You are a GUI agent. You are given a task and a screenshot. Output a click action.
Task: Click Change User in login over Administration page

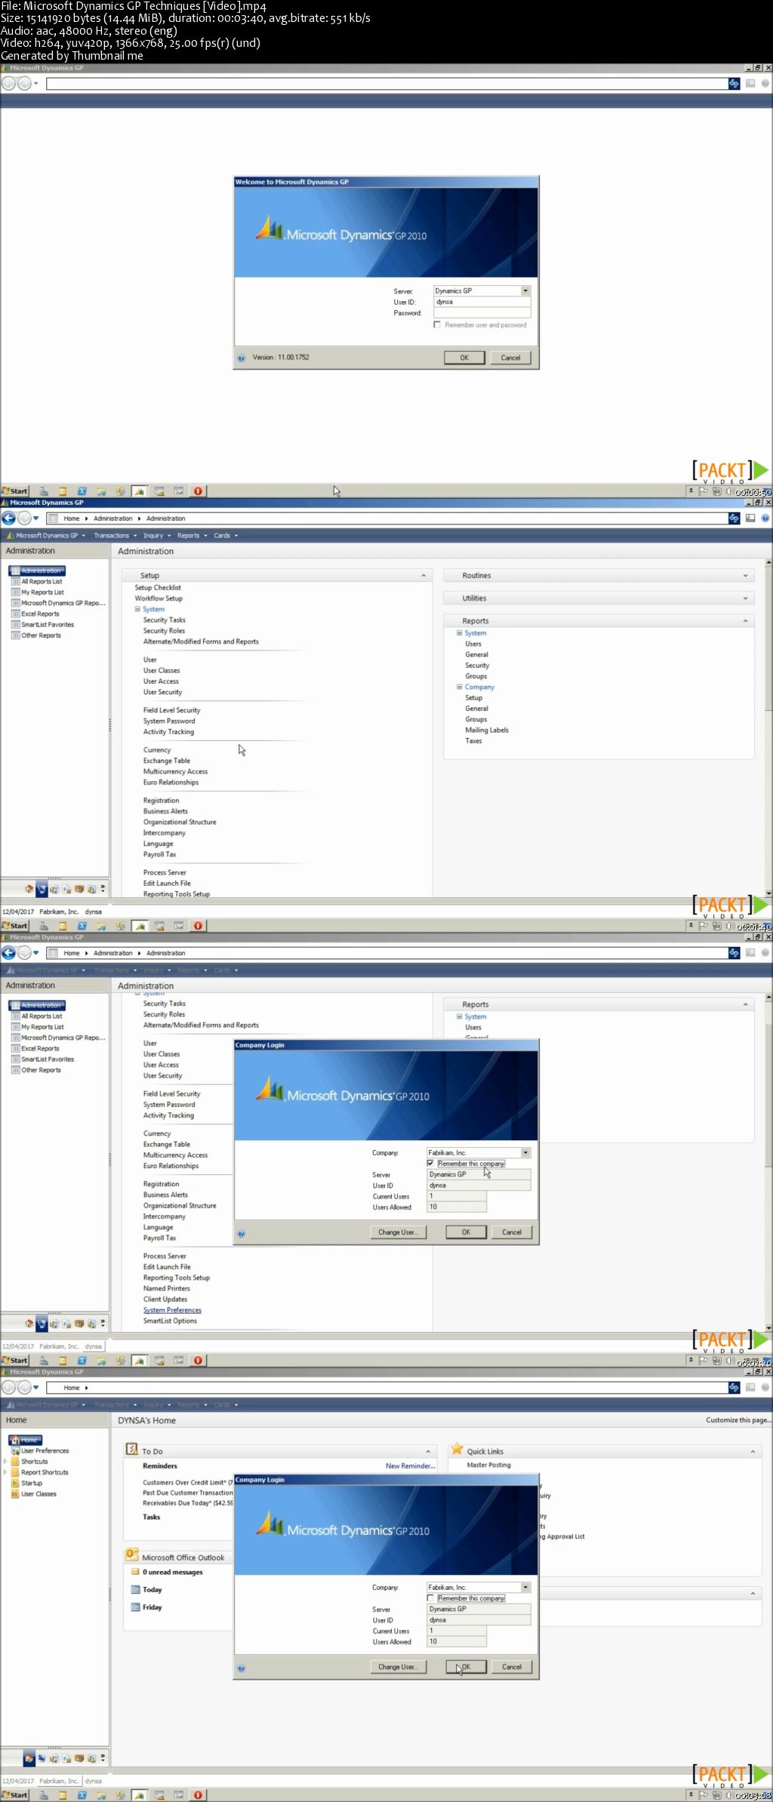click(x=398, y=1232)
